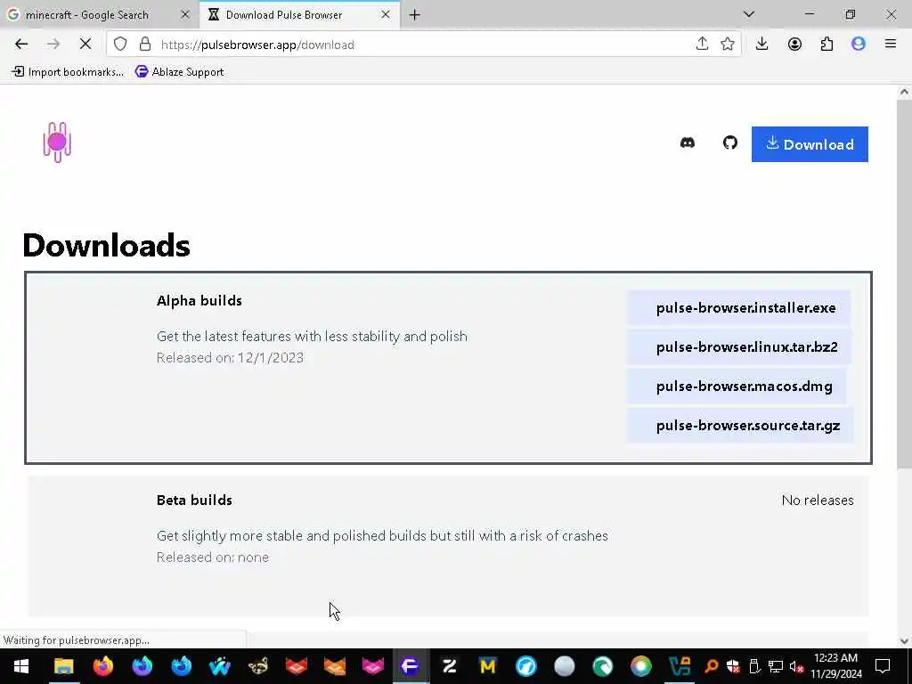Download pulse-browser.linux.tar.bz2
912x684 pixels.
pos(740,347)
